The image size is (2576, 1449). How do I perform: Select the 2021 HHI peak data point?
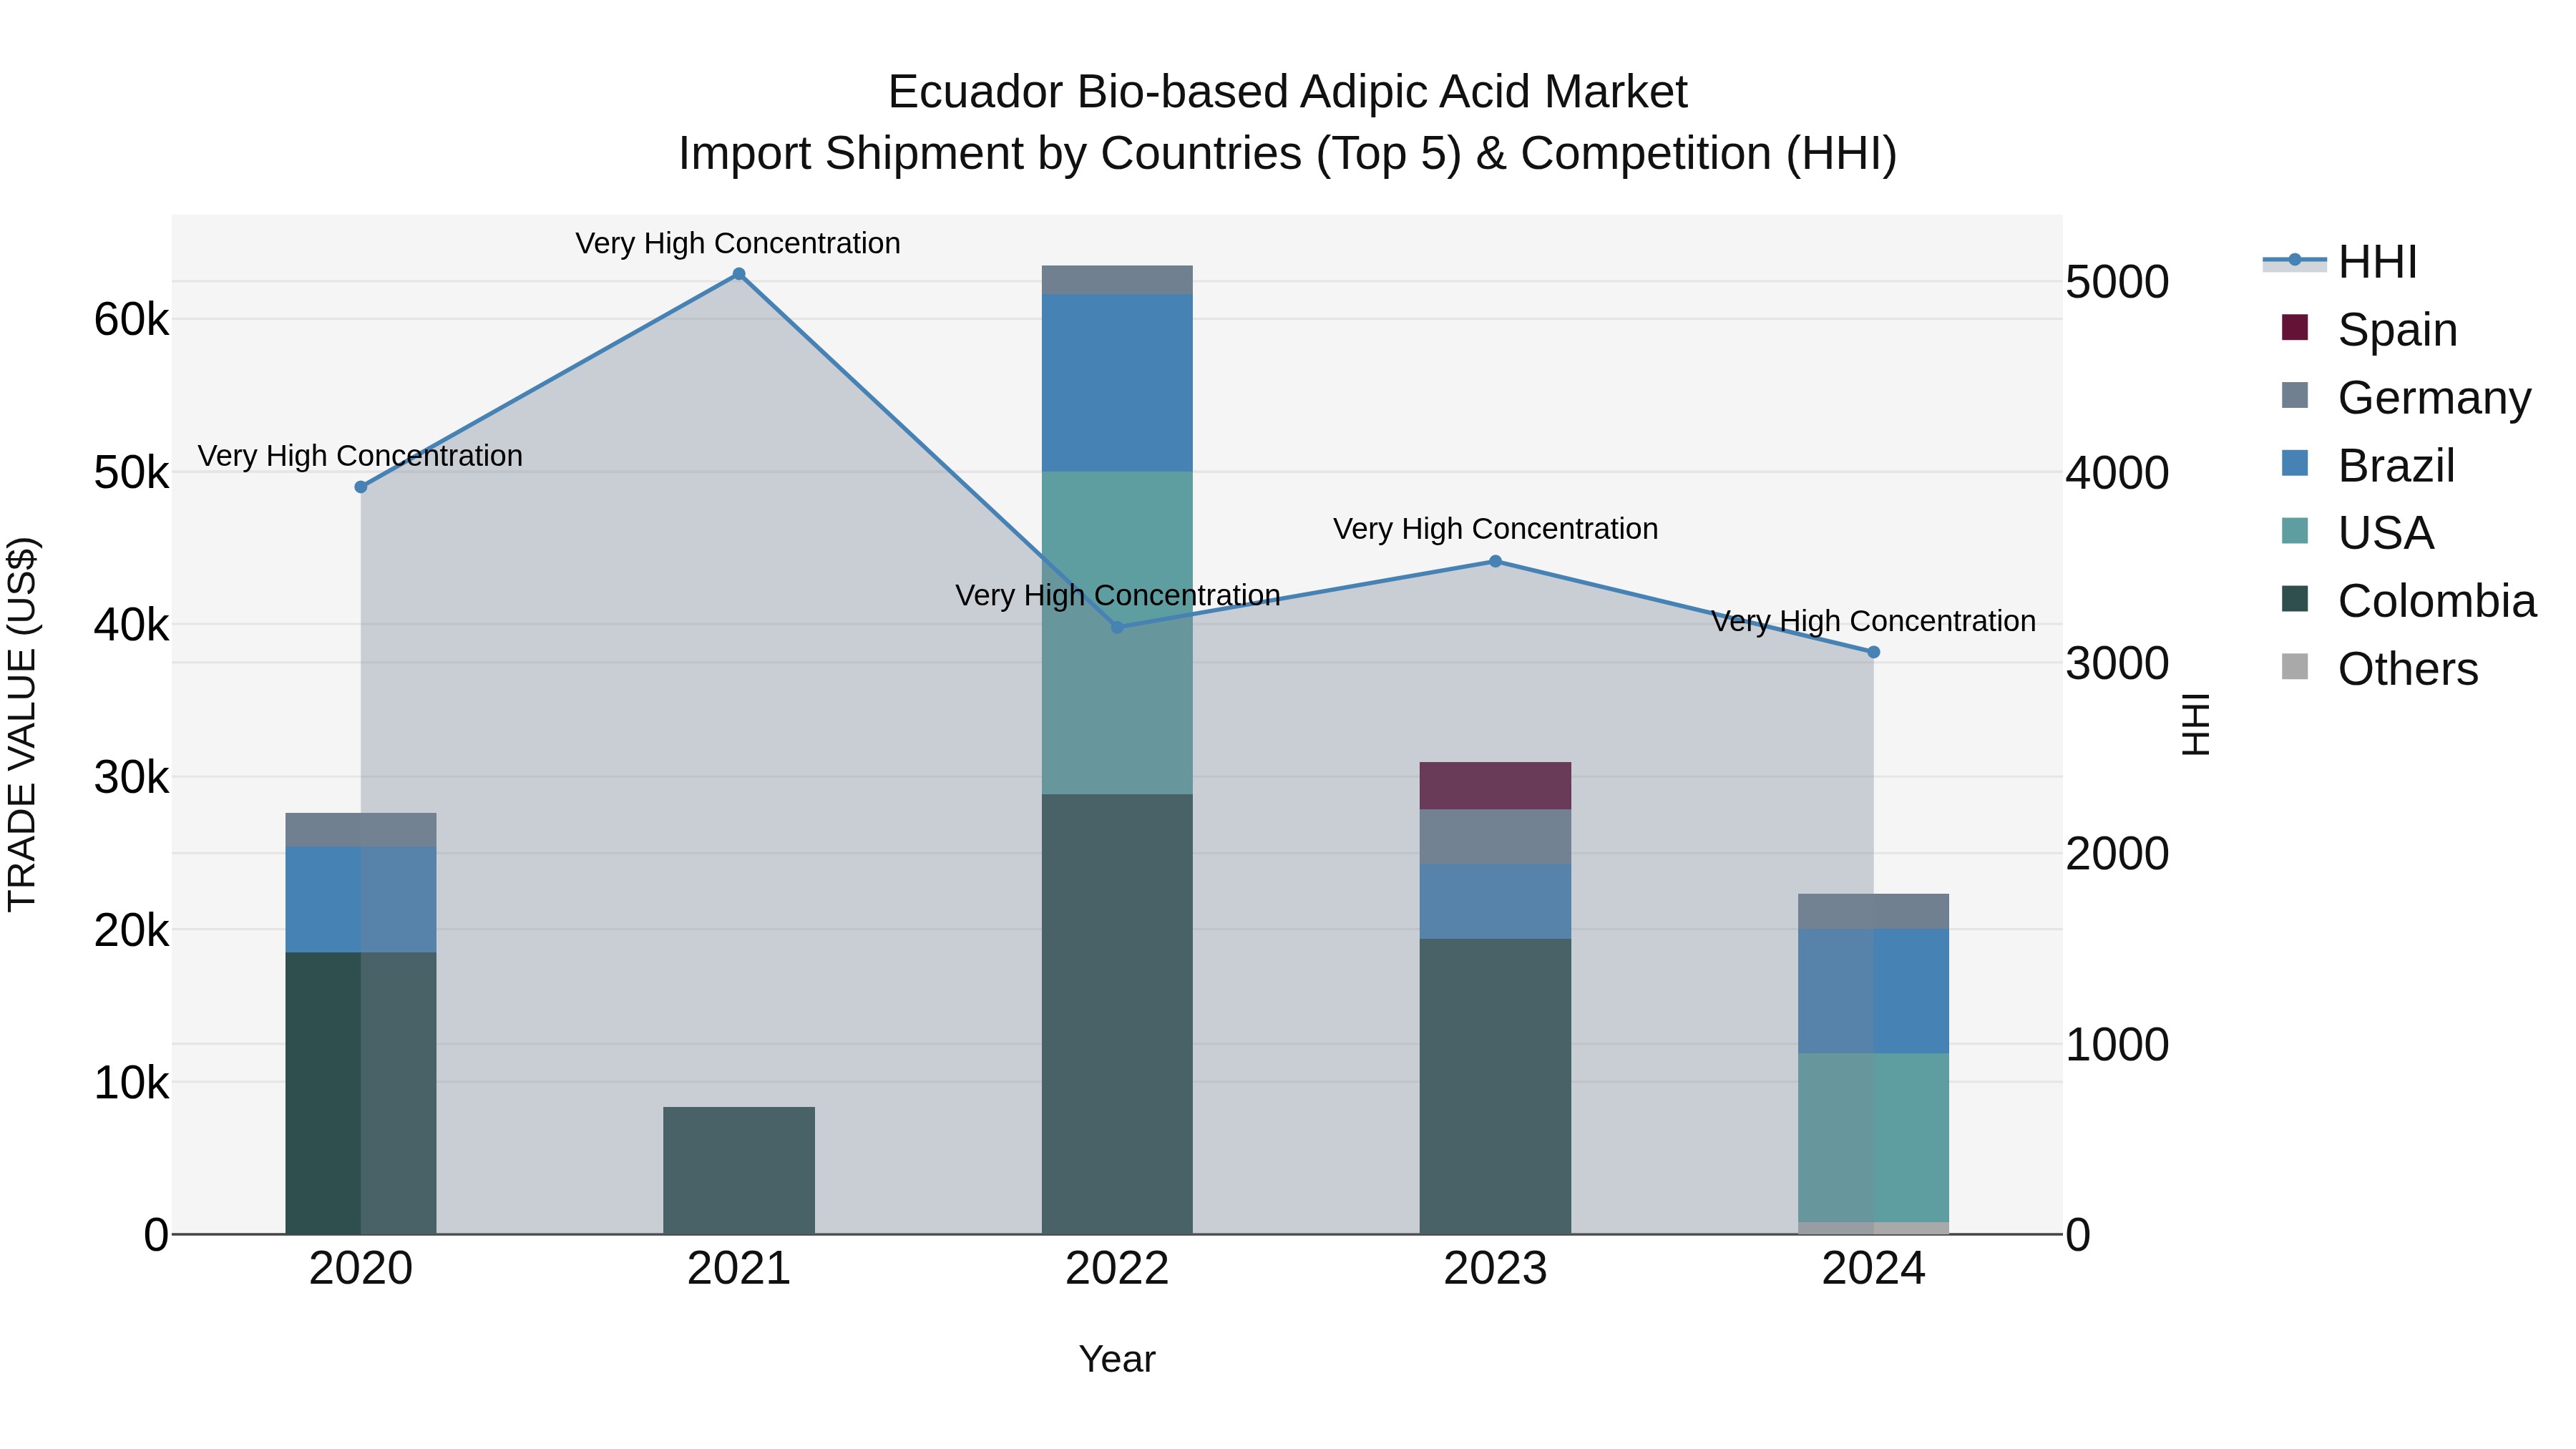click(739, 274)
